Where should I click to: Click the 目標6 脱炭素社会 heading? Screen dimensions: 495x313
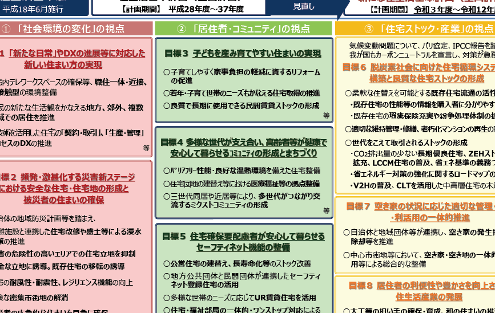(x=418, y=72)
